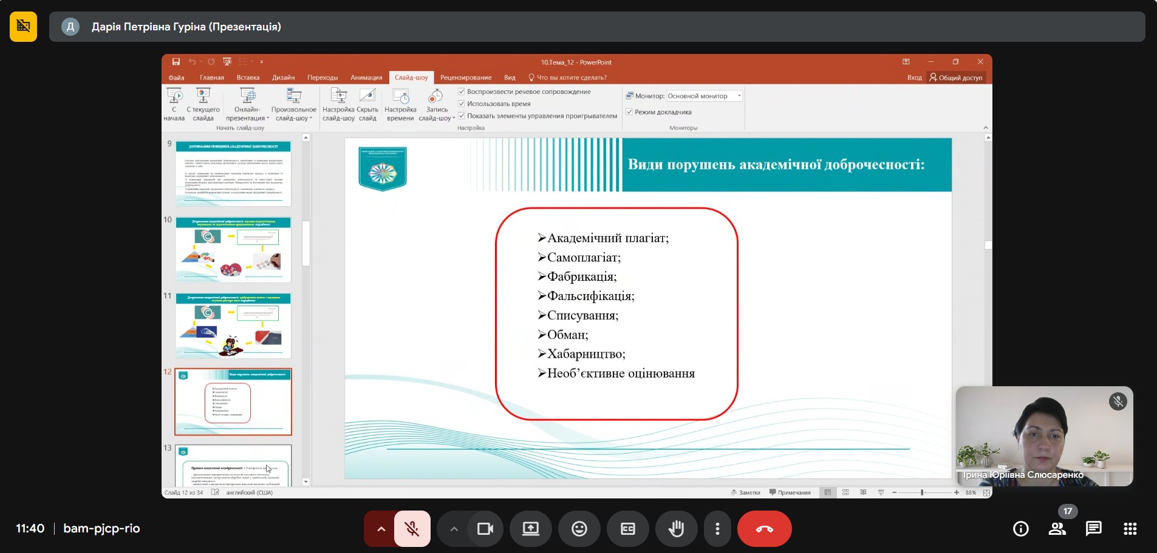Image resolution: width=1157 pixels, height=553 pixels.
Task: Click the Present now screen share icon
Action: (x=531, y=529)
